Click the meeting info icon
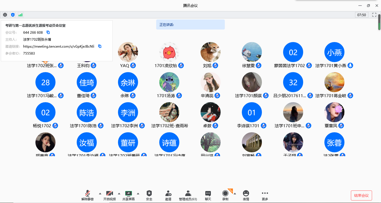This screenshot has height=203, width=381. [x=5, y=15]
